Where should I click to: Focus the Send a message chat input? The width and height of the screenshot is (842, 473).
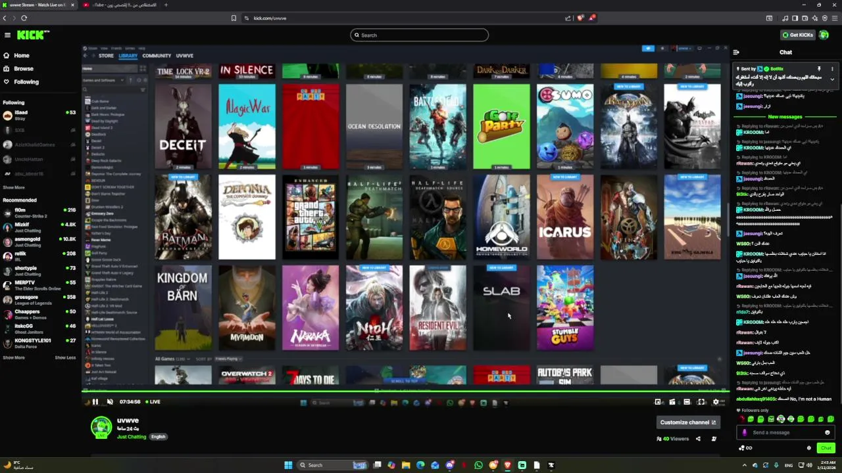(x=784, y=432)
